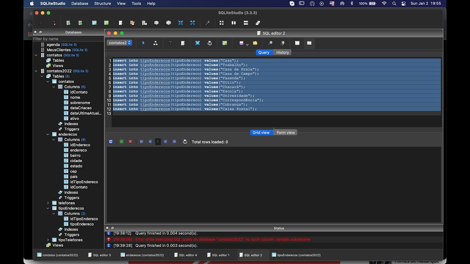Click the purple save SQL file icon
The width and height of the screenshot is (470, 264).
click(241, 43)
